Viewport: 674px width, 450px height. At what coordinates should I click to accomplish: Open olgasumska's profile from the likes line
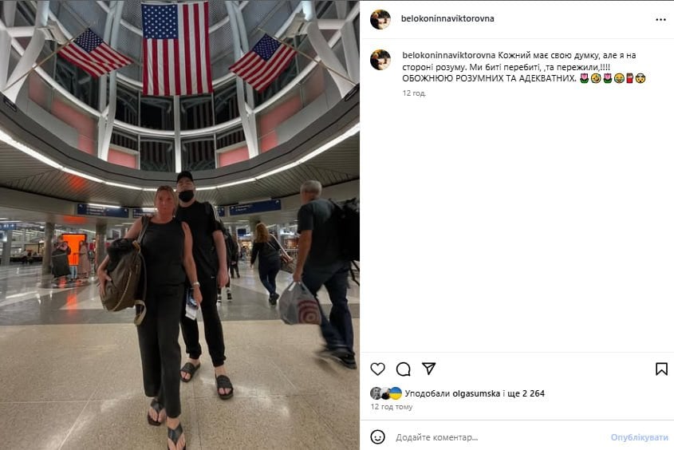[476, 393]
